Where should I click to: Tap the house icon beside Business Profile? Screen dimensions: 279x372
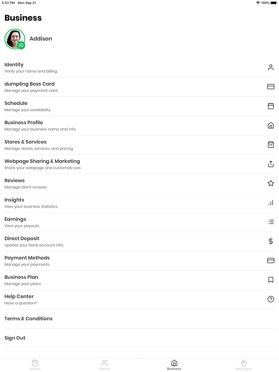(x=271, y=125)
